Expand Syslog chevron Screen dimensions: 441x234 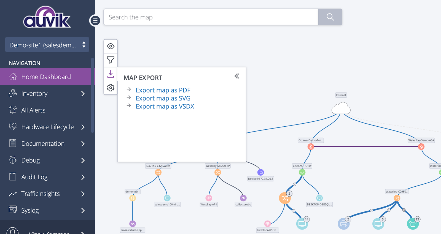point(83,211)
